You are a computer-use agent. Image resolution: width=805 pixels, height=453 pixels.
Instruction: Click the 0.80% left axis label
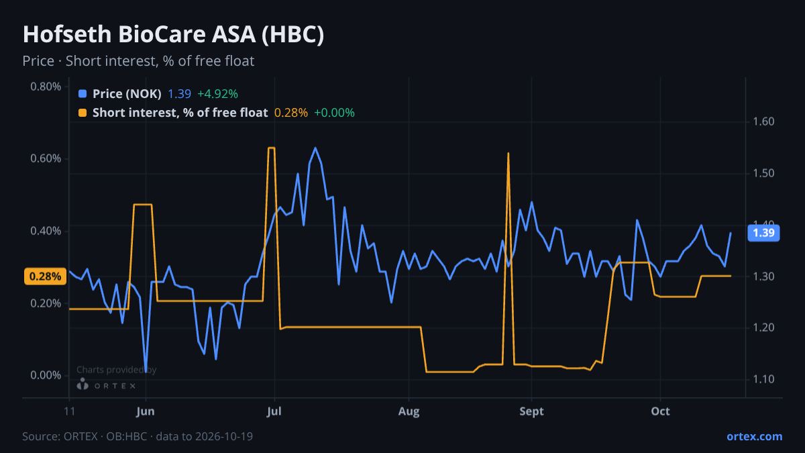[x=46, y=87]
